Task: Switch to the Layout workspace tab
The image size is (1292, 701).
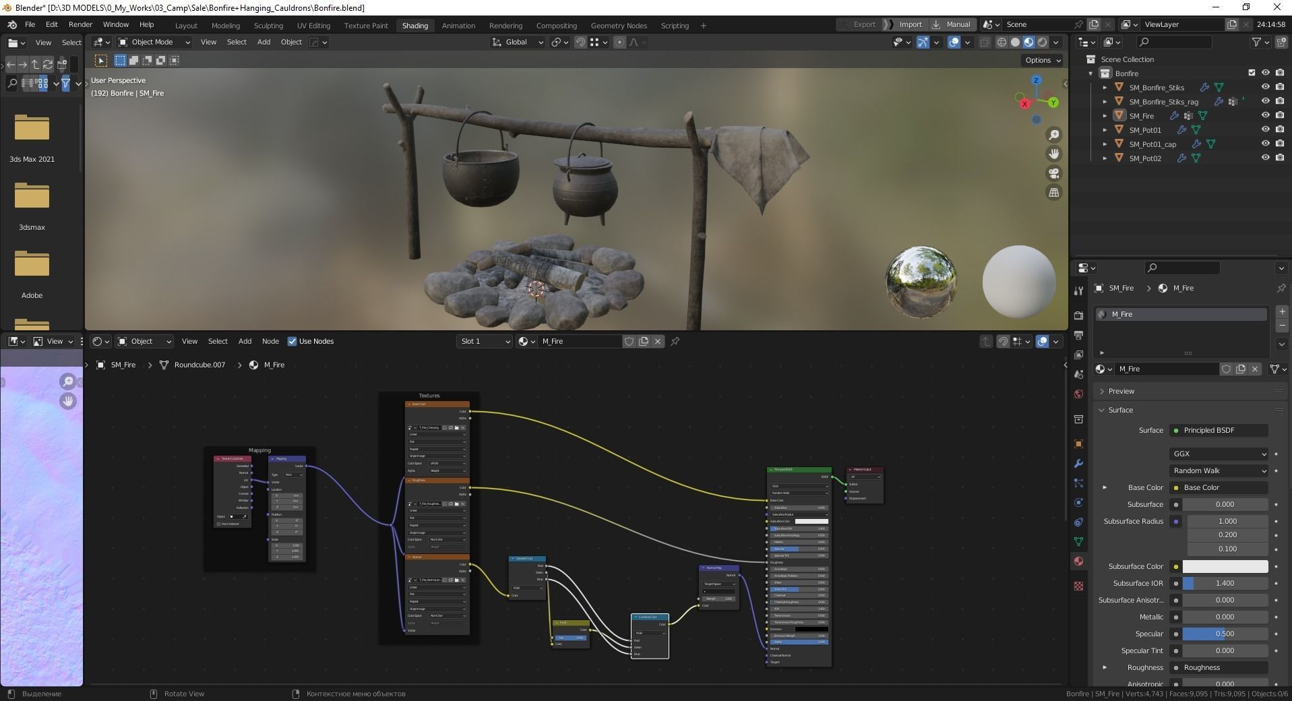Action: (x=186, y=26)
